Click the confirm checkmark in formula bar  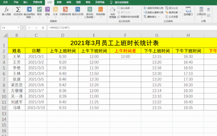click(x=36, y=28)
